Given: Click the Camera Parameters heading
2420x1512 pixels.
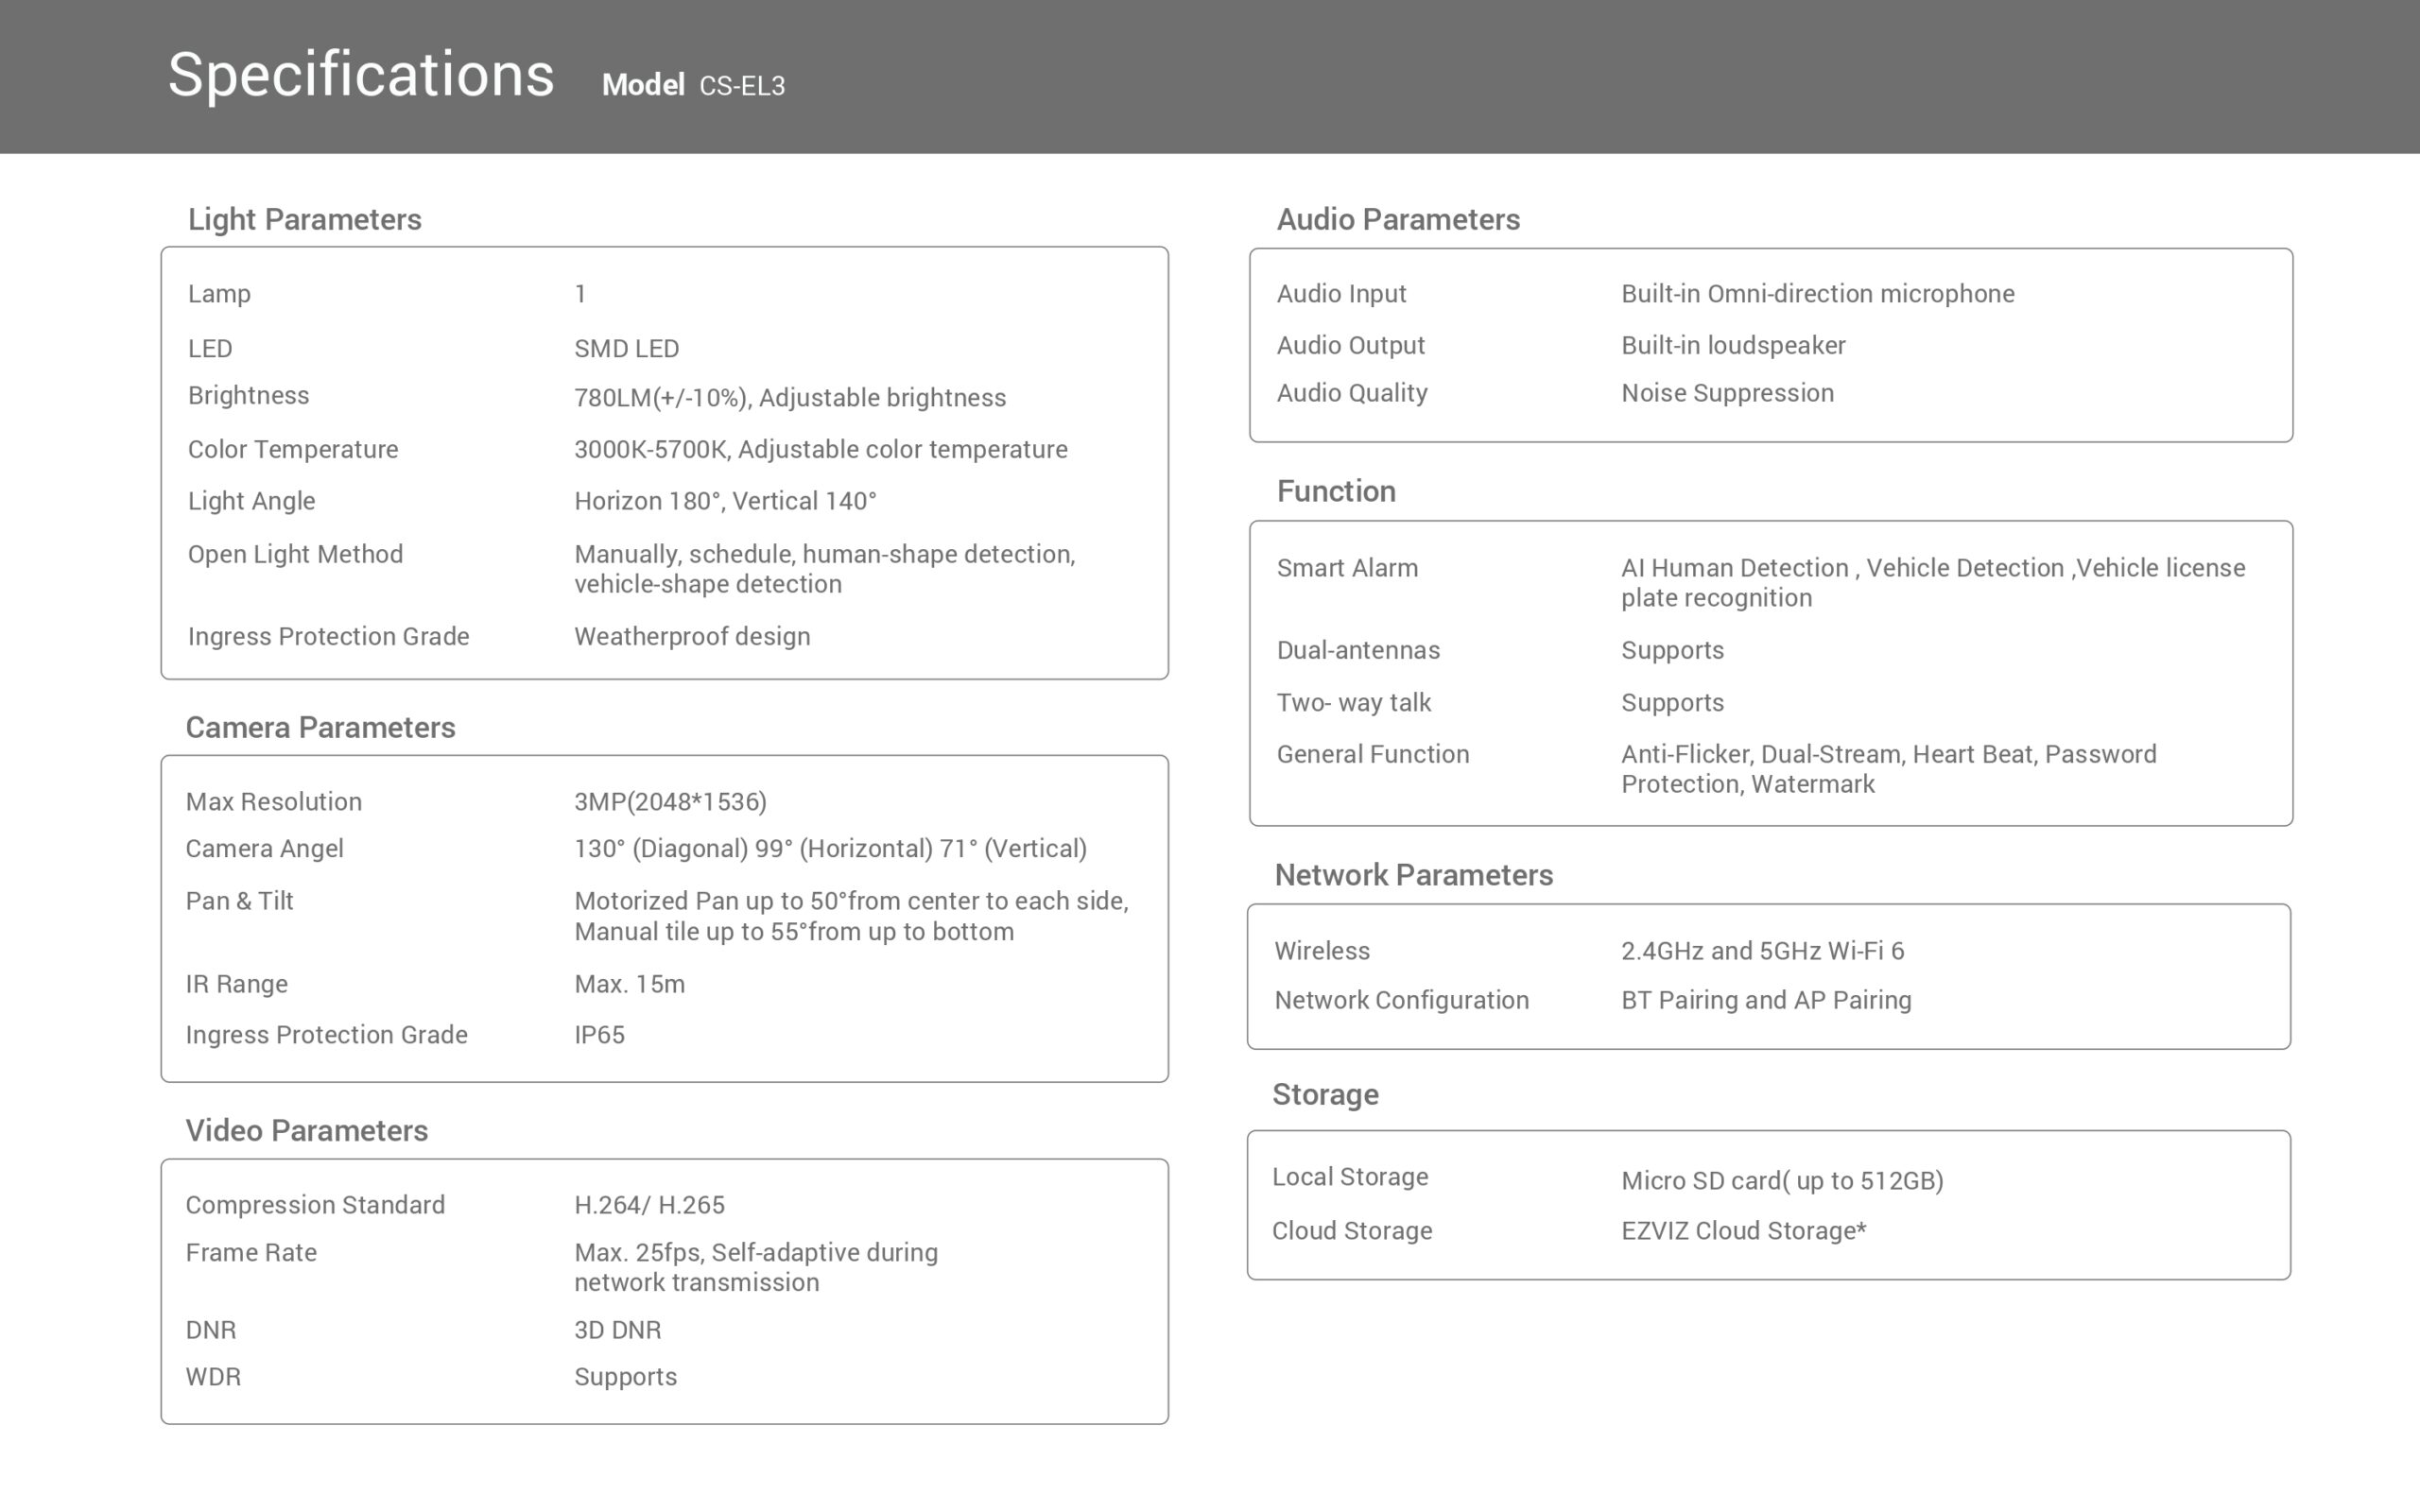Looking at the screenshot, I should pyautogui.click(x=320, y=727).
